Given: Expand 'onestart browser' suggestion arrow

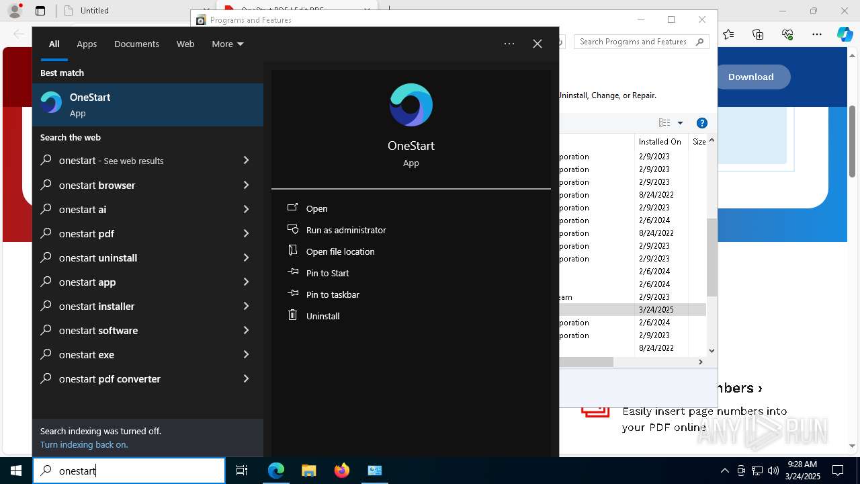Looking at the screenshot, I should 246,185.
